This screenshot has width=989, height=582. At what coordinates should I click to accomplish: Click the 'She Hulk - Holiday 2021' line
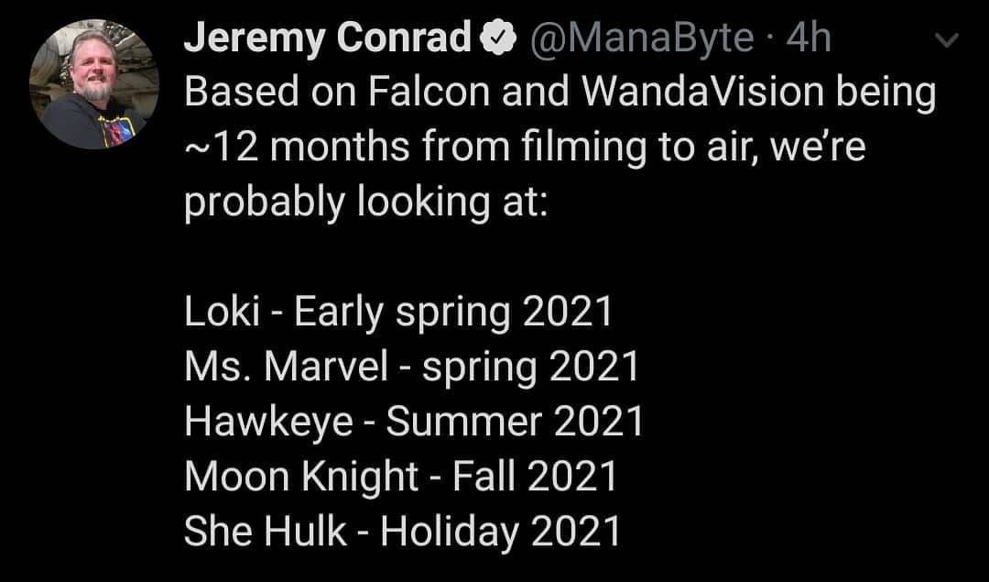(402, 532)
